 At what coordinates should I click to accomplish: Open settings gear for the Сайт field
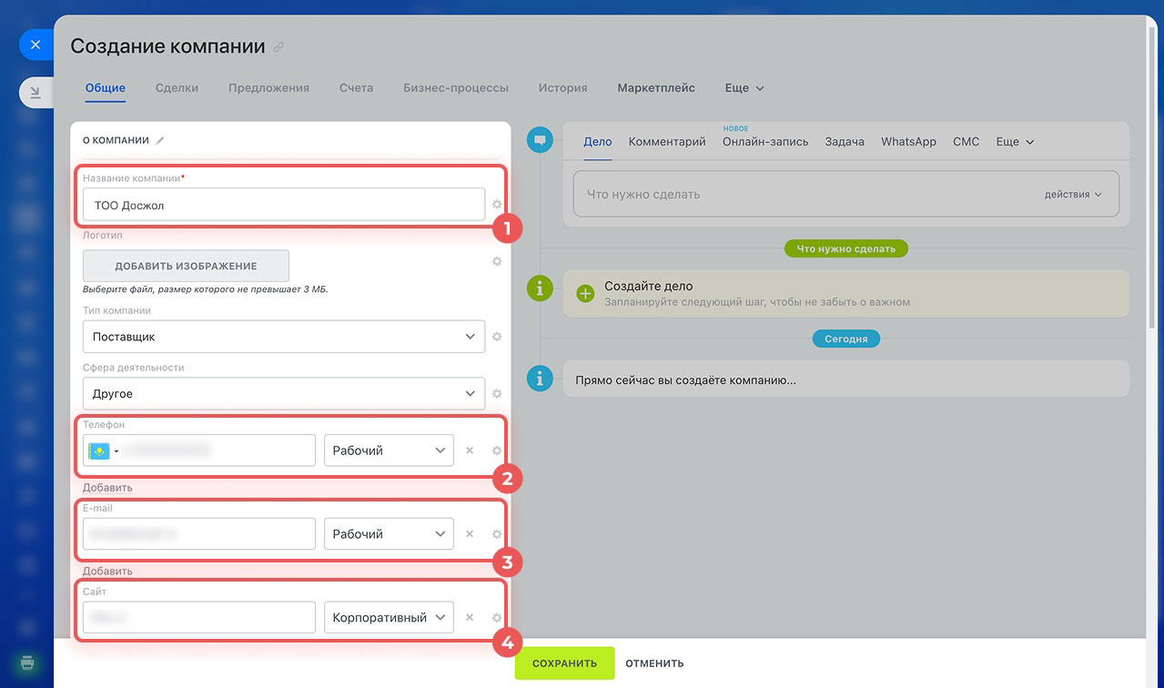point(497,618)
